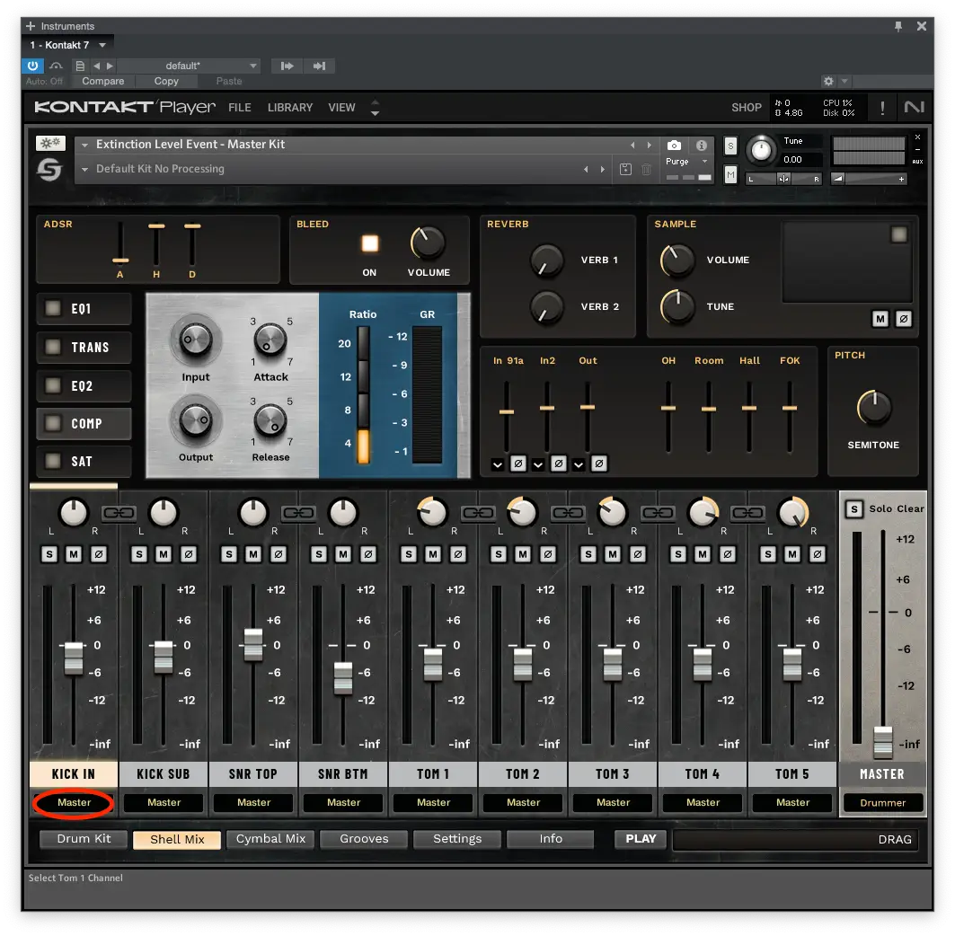Screen dimensions: 955x936
Task: Open the LIBRARY menu
Action: (x=290, y=107)
